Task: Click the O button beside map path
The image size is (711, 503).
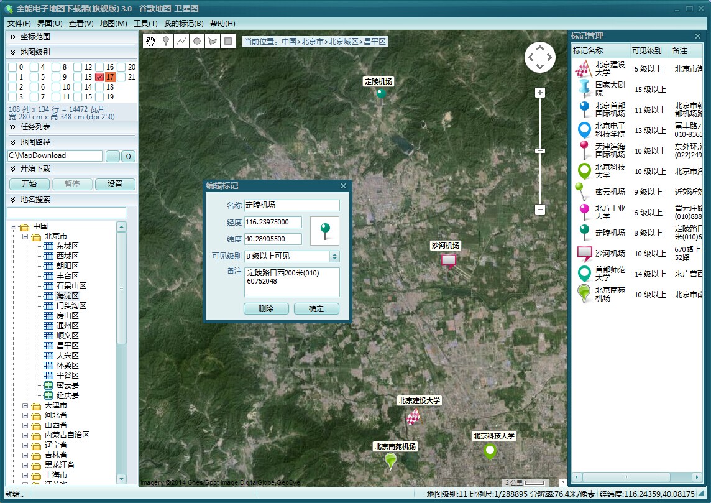Action: (x=128, y=157)
